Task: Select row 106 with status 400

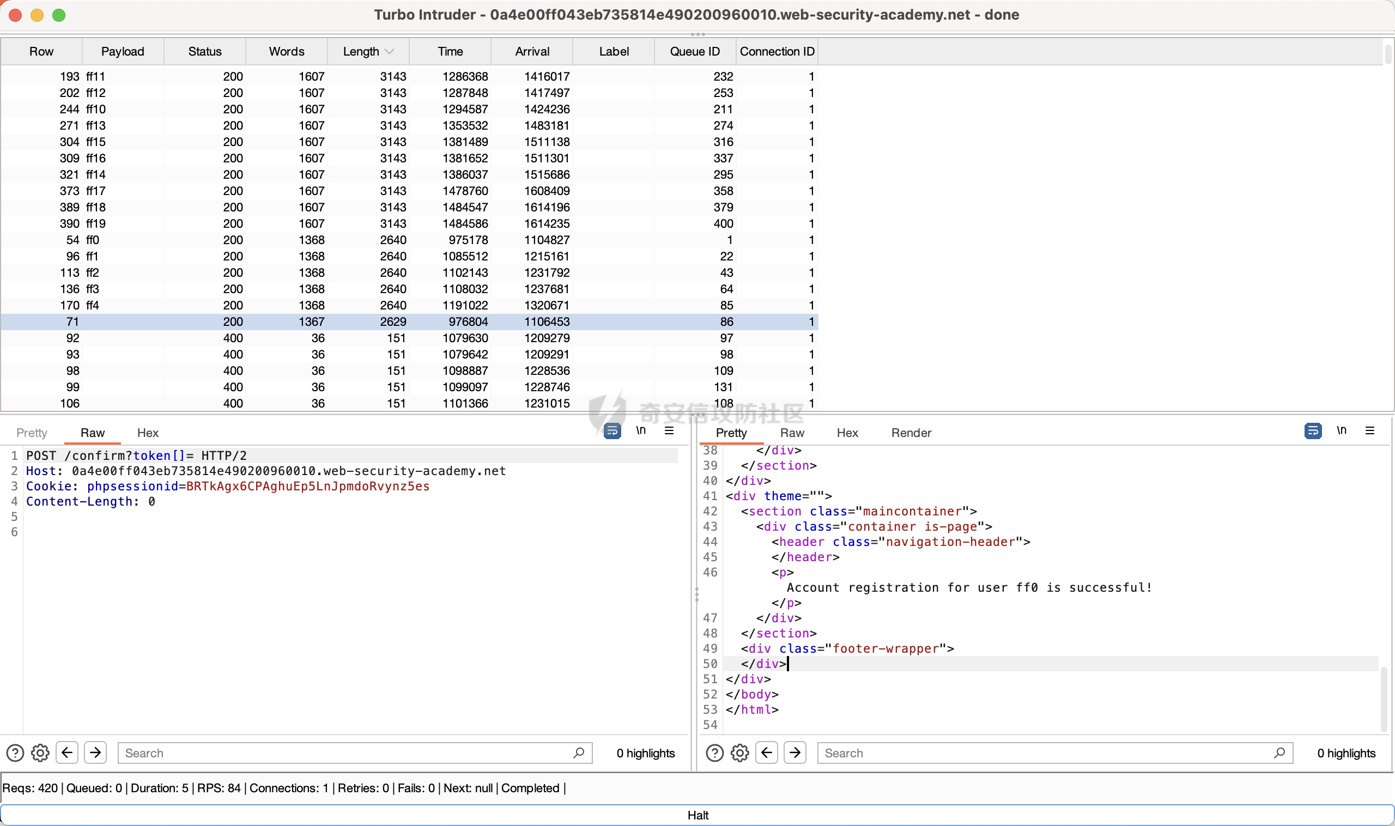Action: [409, 404]
